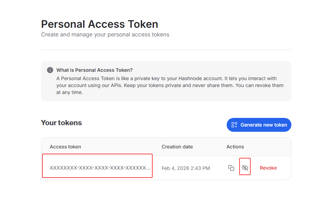Viewport: 315px width, 215px height.
Task: Click the 'Create and manage' subtitle text
Action: (x=105, y=35)
